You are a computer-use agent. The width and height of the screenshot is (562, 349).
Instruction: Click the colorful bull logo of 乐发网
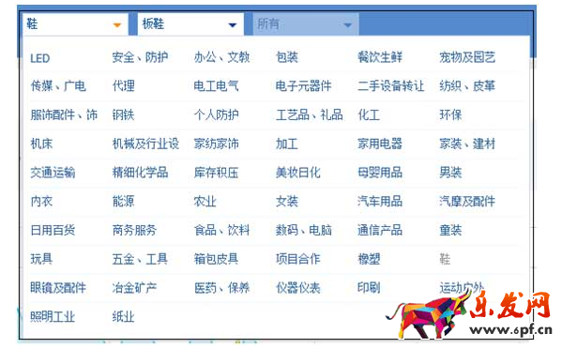coord(429,315)
